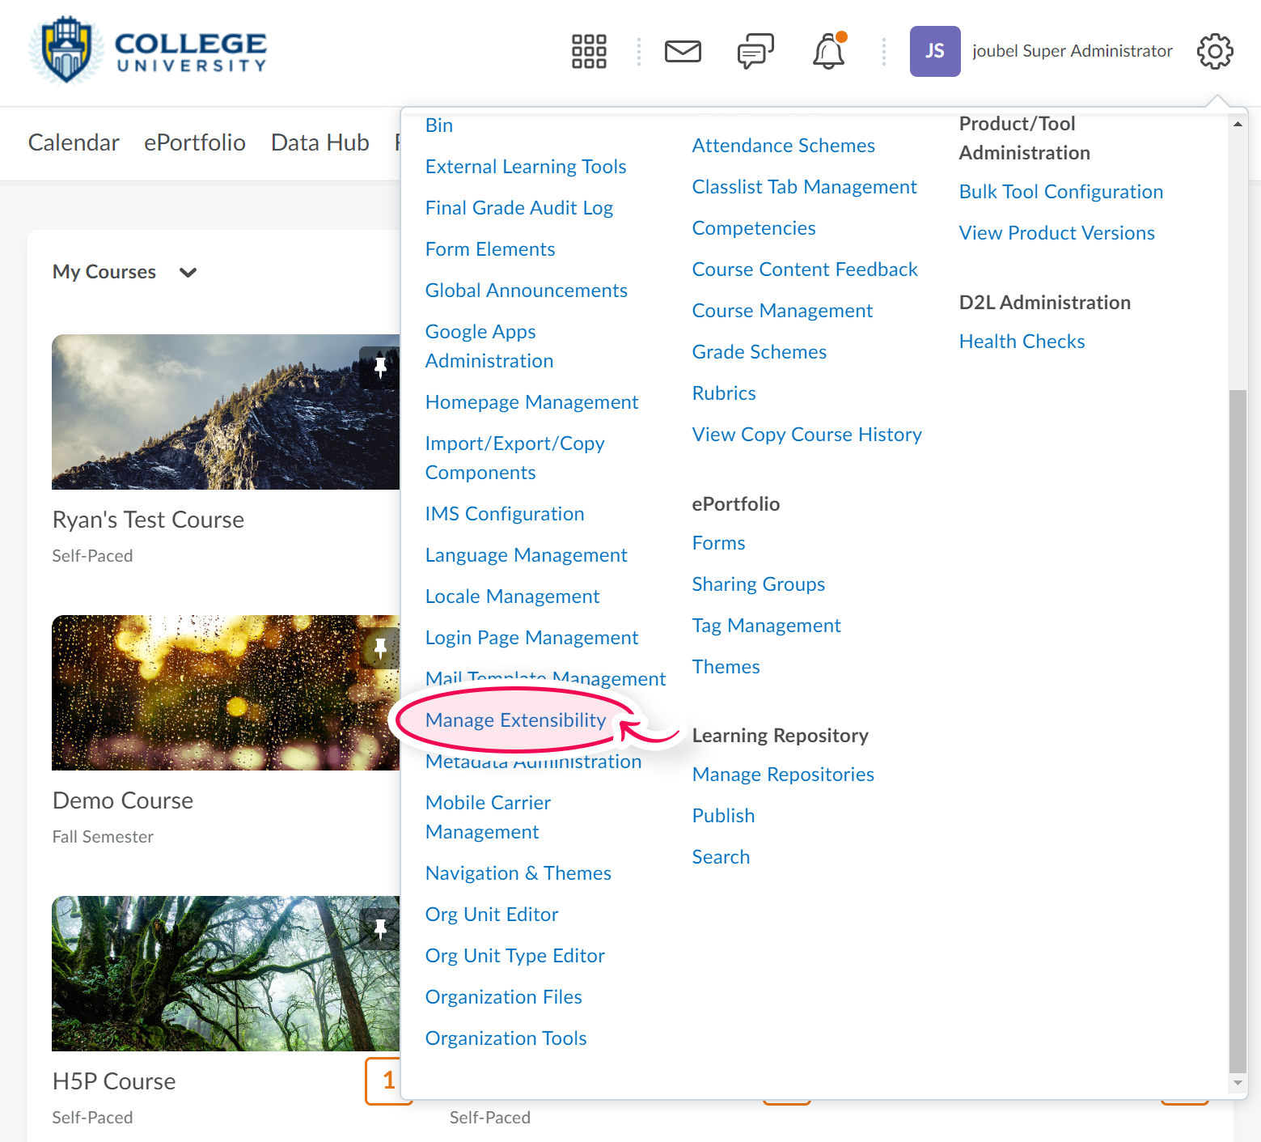1261x1142 pixels.
Task: Click the College University logo
Action: coord(148,51)
